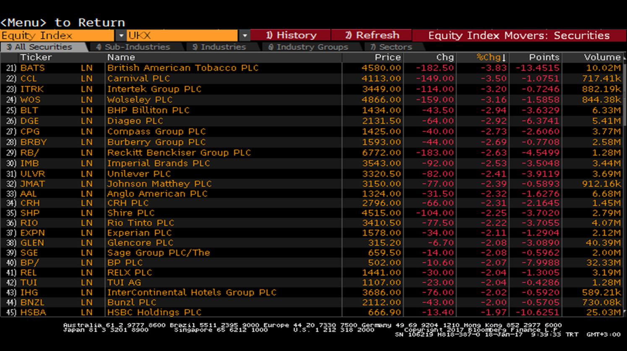Select the BNZL ticker
Image resolution: width=627 pixels, height=351 pixels.
[32, 302]
